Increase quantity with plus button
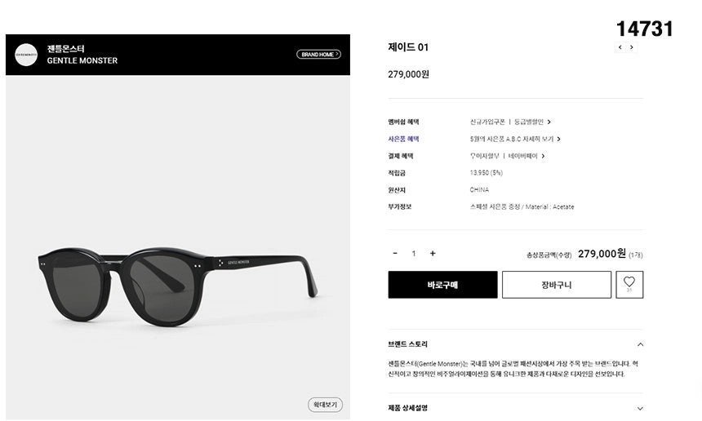702x421 pixels. [x=433, y=253]
